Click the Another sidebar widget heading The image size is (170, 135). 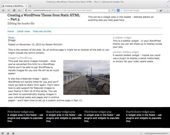[x=126, y=52]
